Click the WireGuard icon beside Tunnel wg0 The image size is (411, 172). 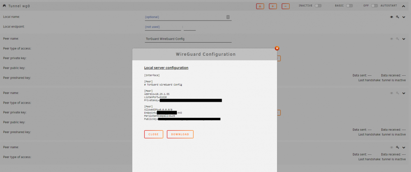(x=5, y=5)
